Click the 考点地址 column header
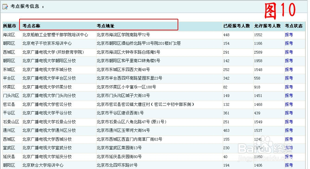This screenshot has height=169, width=310. click(x=105, y=26)
